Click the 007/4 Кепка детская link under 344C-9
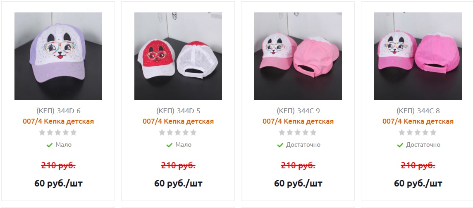 (x=298, y=121)
